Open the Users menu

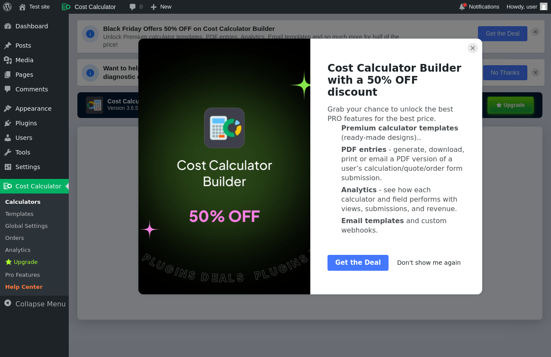point(34,138)
